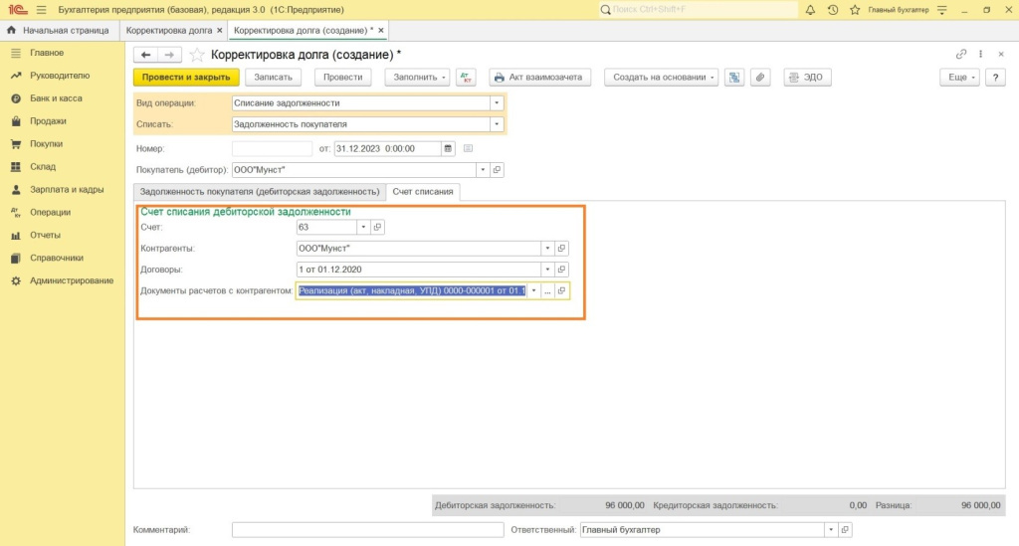Add document to favorites with star icon

tap(196, 54)
